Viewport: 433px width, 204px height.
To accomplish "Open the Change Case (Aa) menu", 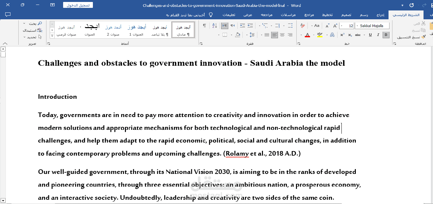I will [317, 25].
